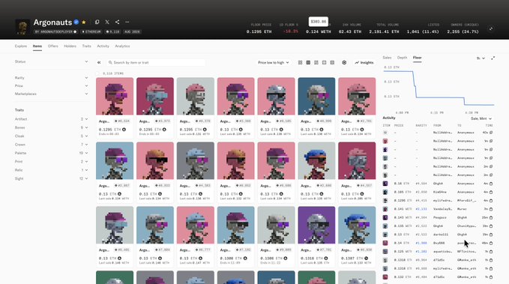
Task: Expand the Sight trait filter
Action: [x=51, y=178]
